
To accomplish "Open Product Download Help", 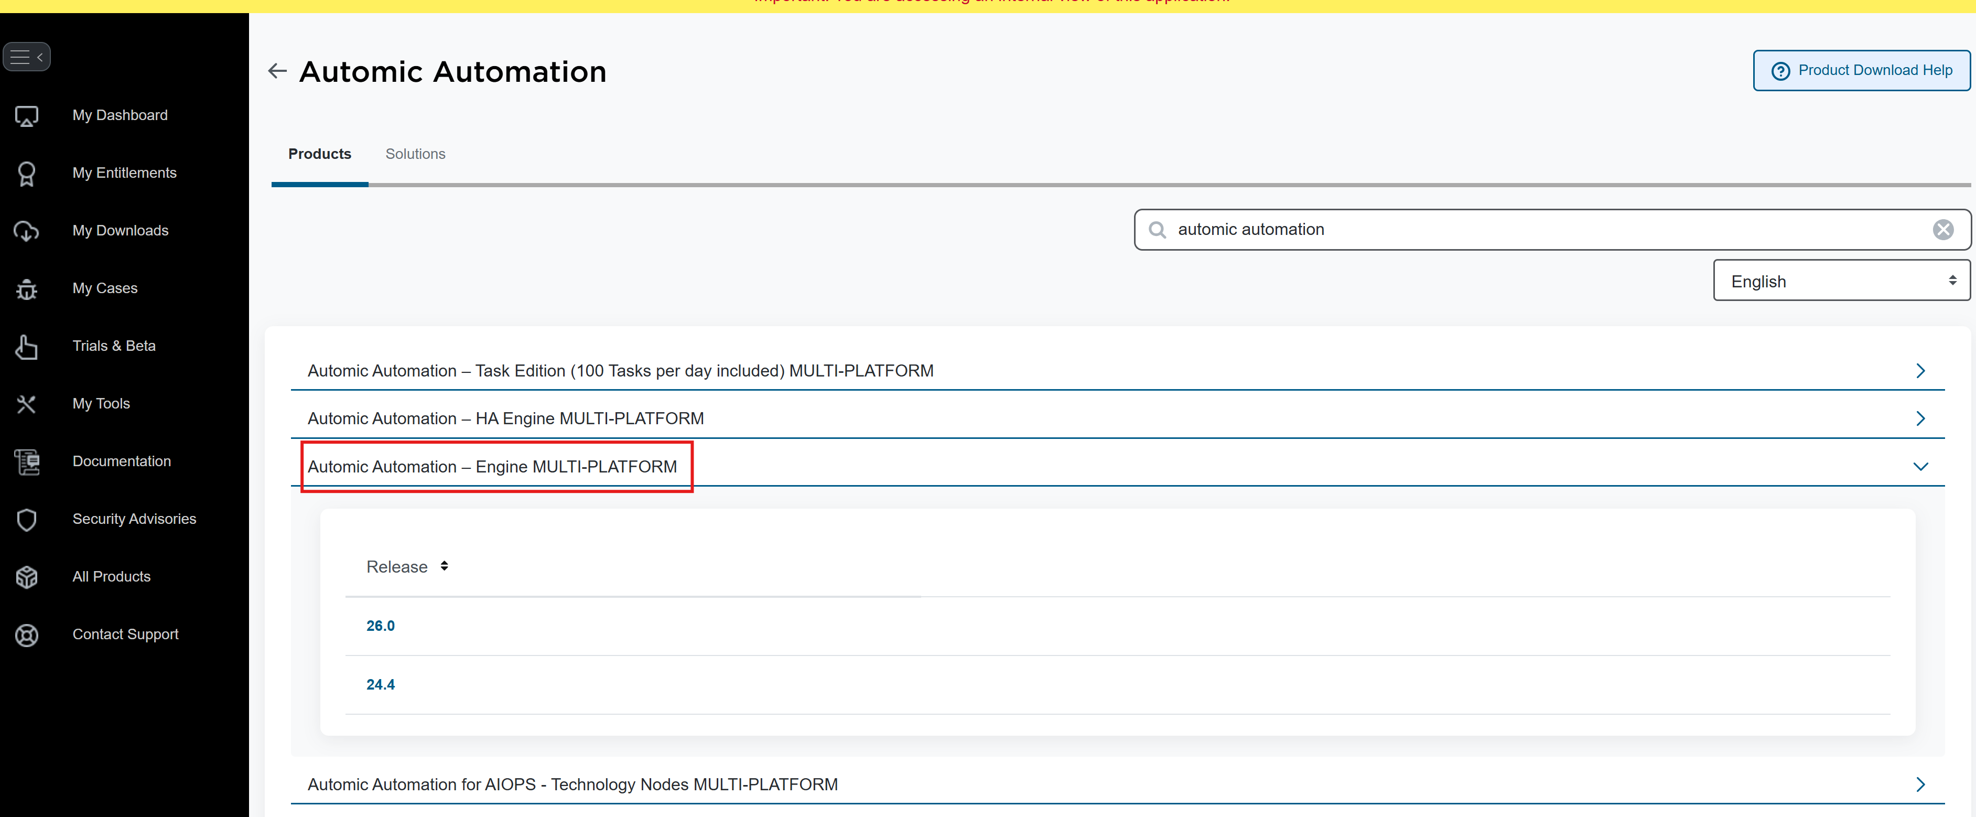I will 1861,71.
